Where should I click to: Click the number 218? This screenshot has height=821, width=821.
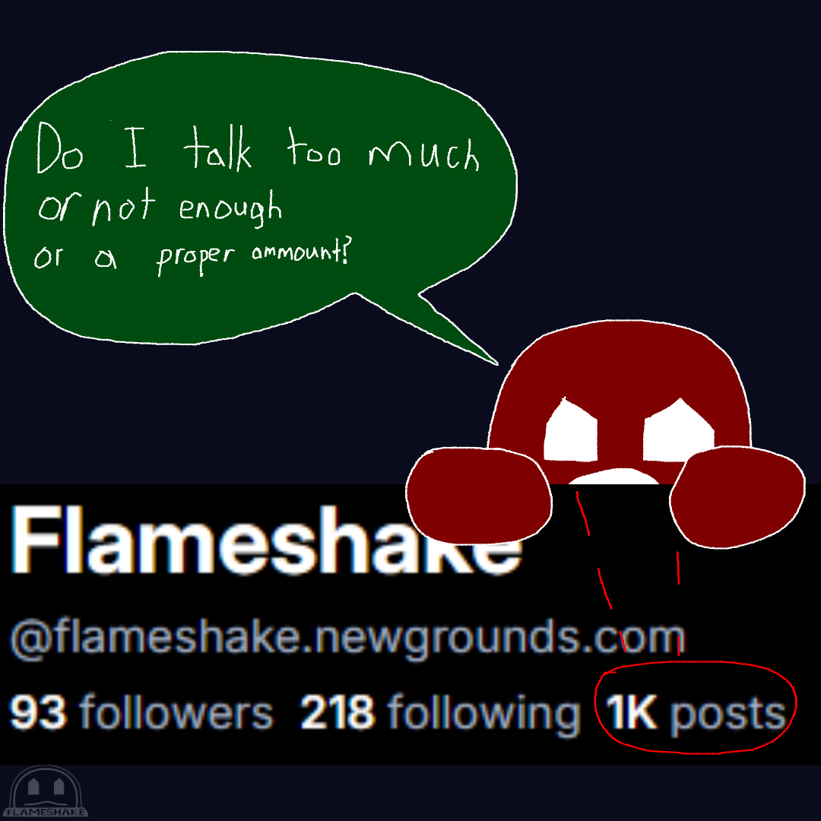pyautogui.click(x=338, y=712)
